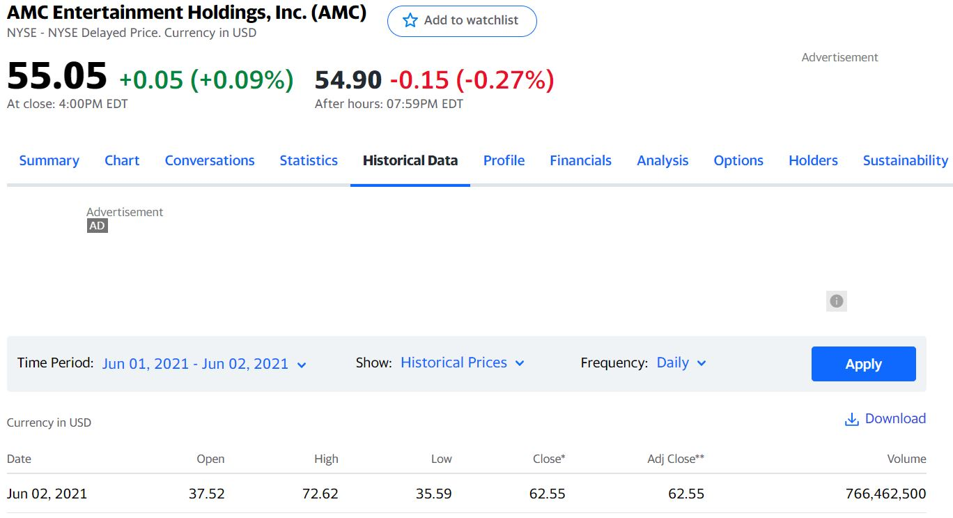Click the volume value 766,462,500
The height and width of the screenshot is (518, 953).
(886, 494)
